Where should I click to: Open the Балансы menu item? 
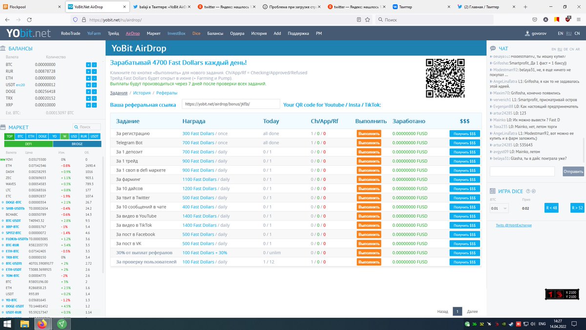tap(215, 34)
